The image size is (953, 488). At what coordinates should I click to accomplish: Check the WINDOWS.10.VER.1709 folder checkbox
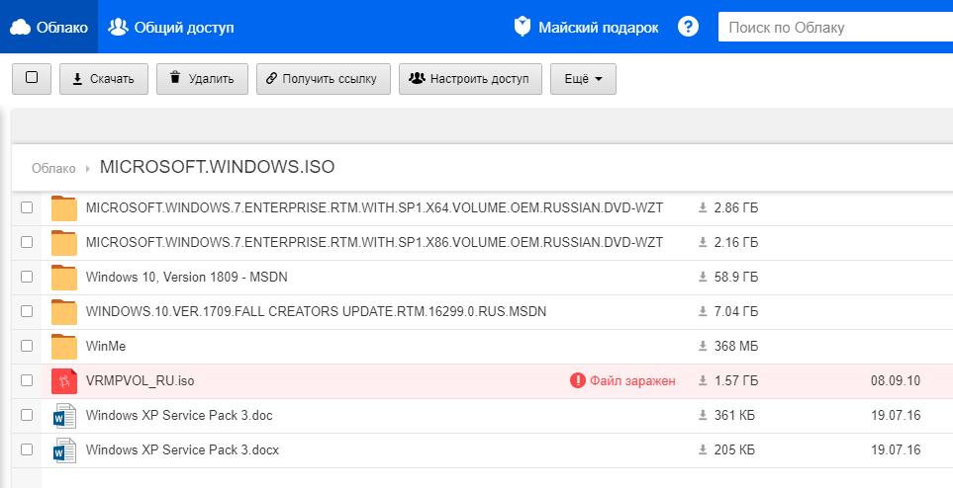pos(27,311)
